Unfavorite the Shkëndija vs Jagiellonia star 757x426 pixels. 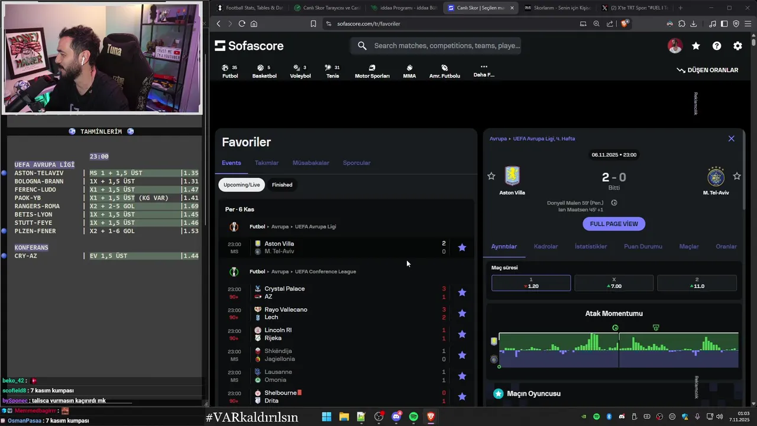[x=462, y=355]
